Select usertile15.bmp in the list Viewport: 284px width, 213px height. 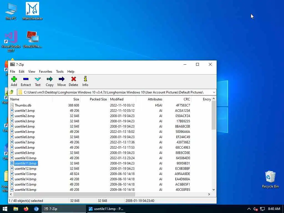tap(26, 184)
